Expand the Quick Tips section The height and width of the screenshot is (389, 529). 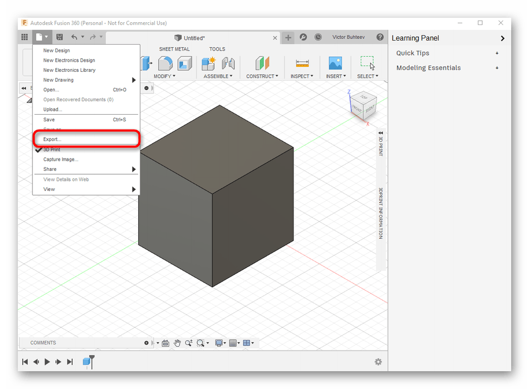click(x=413, y=53)
